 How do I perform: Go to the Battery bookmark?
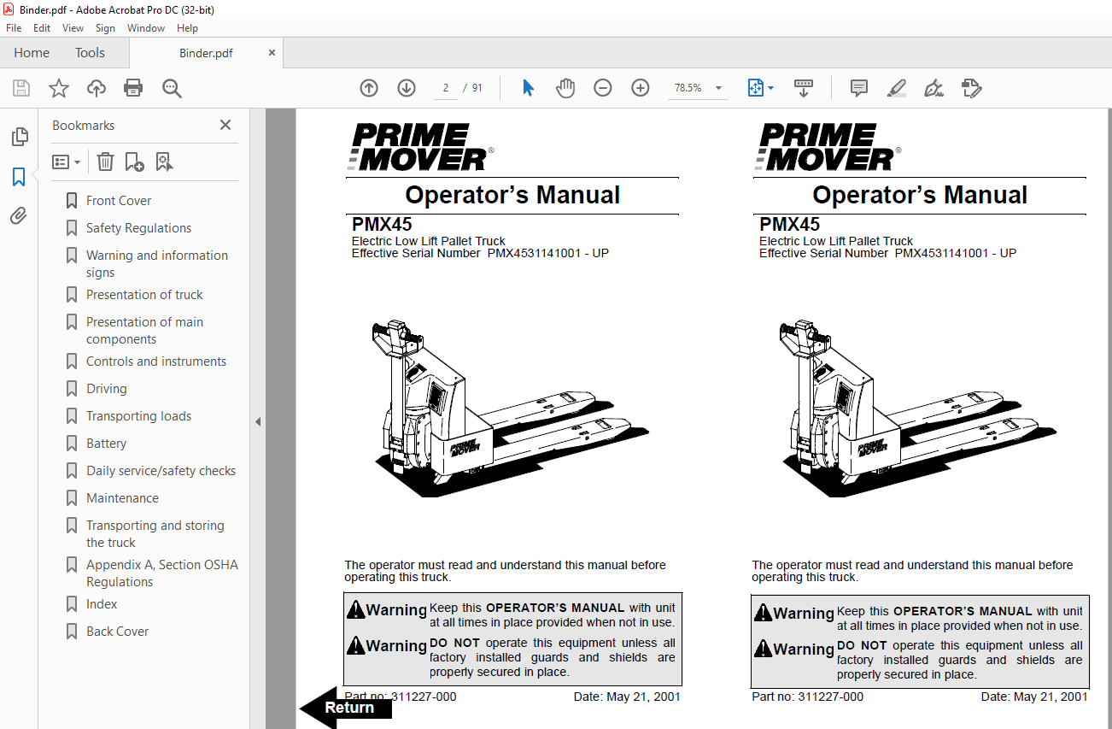pyautogui.click(x=106, y=444)
